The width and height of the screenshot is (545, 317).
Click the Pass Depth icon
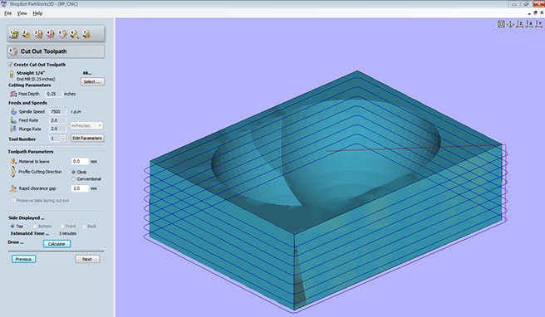tap(13, 94)
